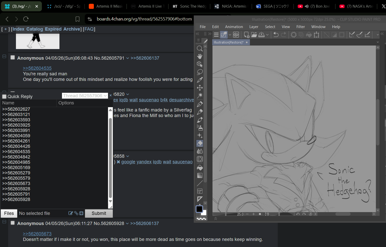Screen dimensions: 386x247
Task: Select the Hand move tool
Action: pyautogui.click(x=200, y=56)
